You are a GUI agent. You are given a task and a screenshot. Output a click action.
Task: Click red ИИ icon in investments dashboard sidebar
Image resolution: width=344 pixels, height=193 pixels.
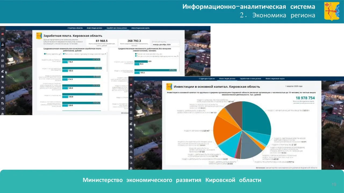[x=131, y=85]
